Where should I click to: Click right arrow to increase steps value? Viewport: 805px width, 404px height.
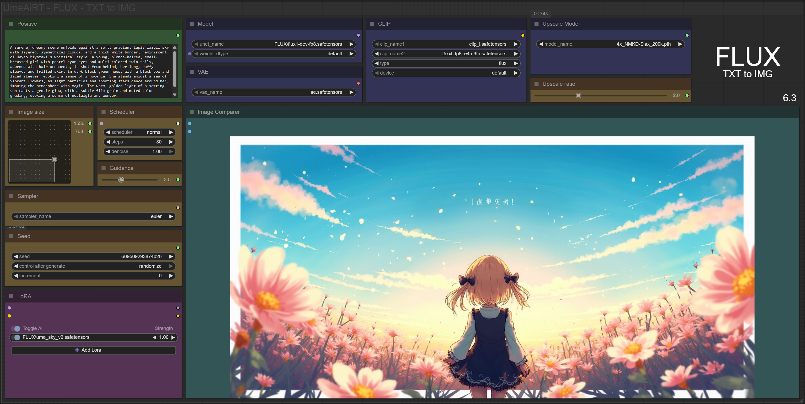pos(171,142)
